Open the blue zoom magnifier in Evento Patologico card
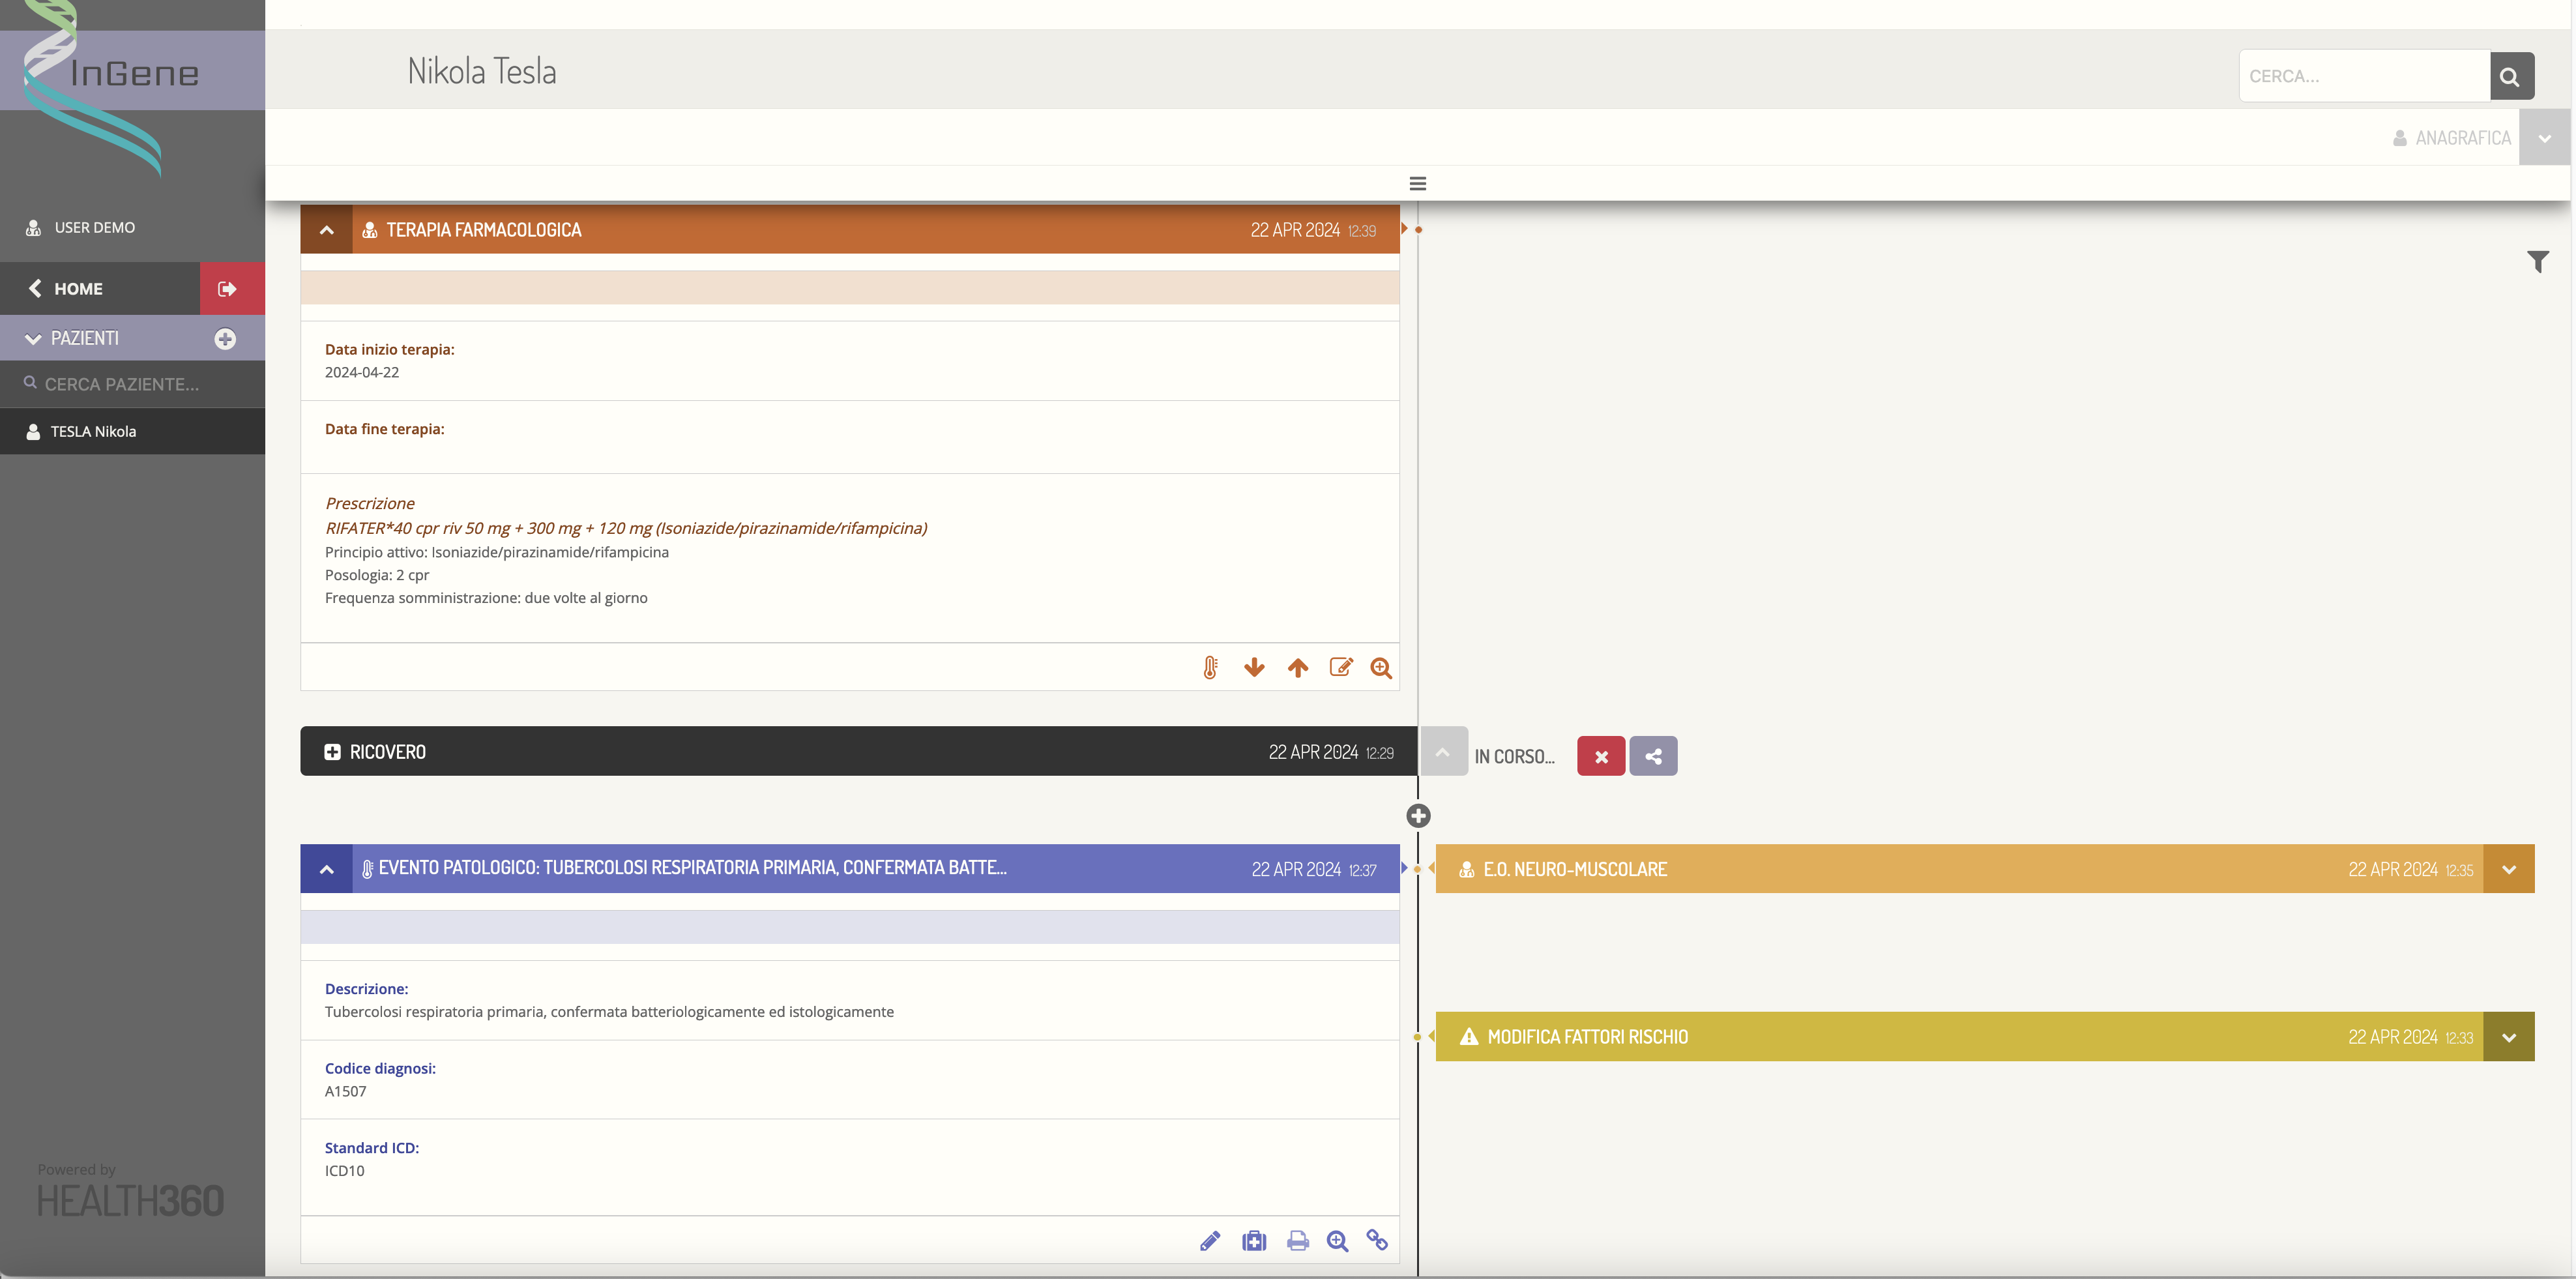This screenshot has height=1279, width=2576. (1338, 1241)
